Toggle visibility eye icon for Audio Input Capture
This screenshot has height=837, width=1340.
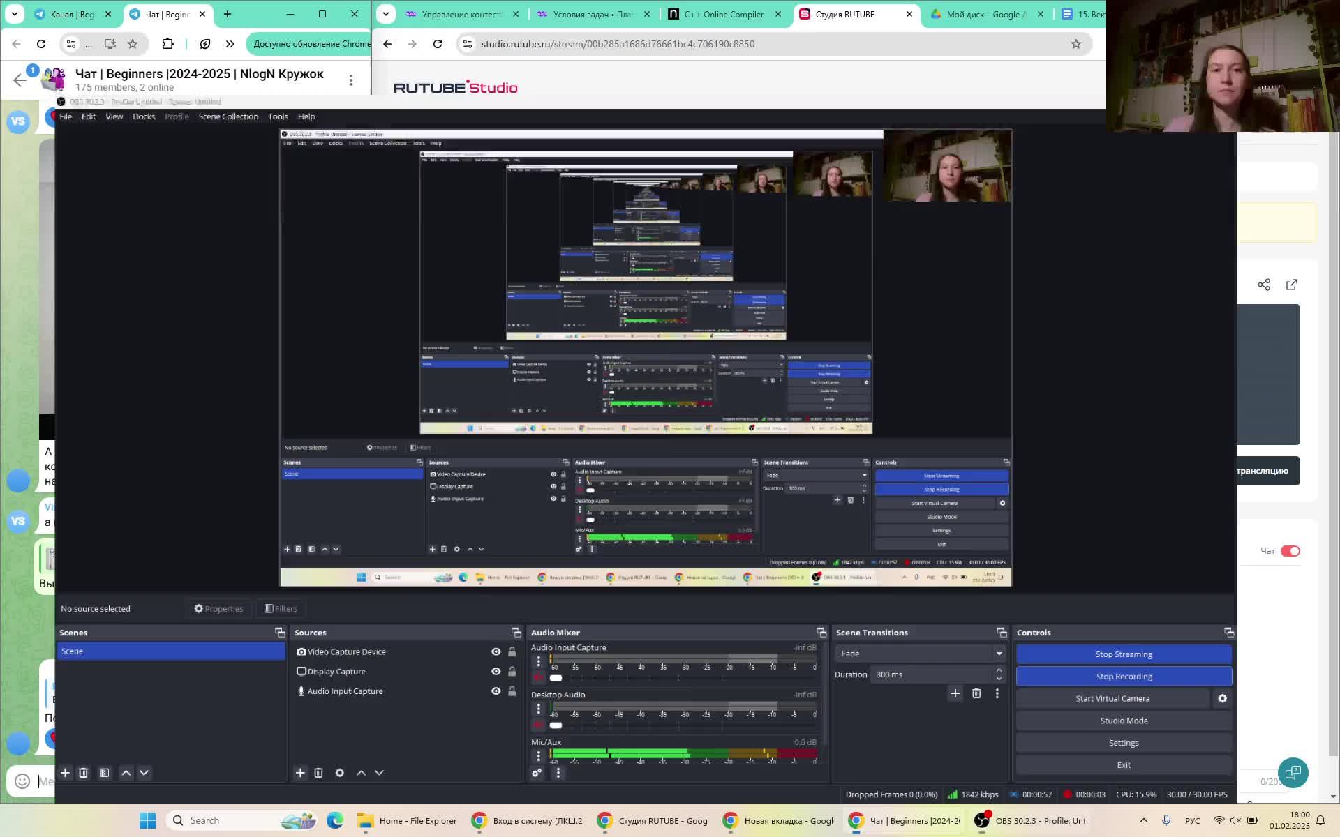496,691
